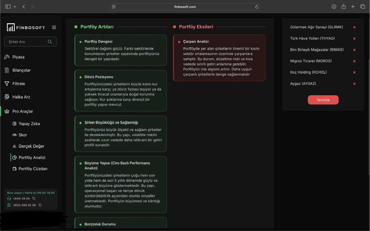Go back to the previous page

(24, 6)
